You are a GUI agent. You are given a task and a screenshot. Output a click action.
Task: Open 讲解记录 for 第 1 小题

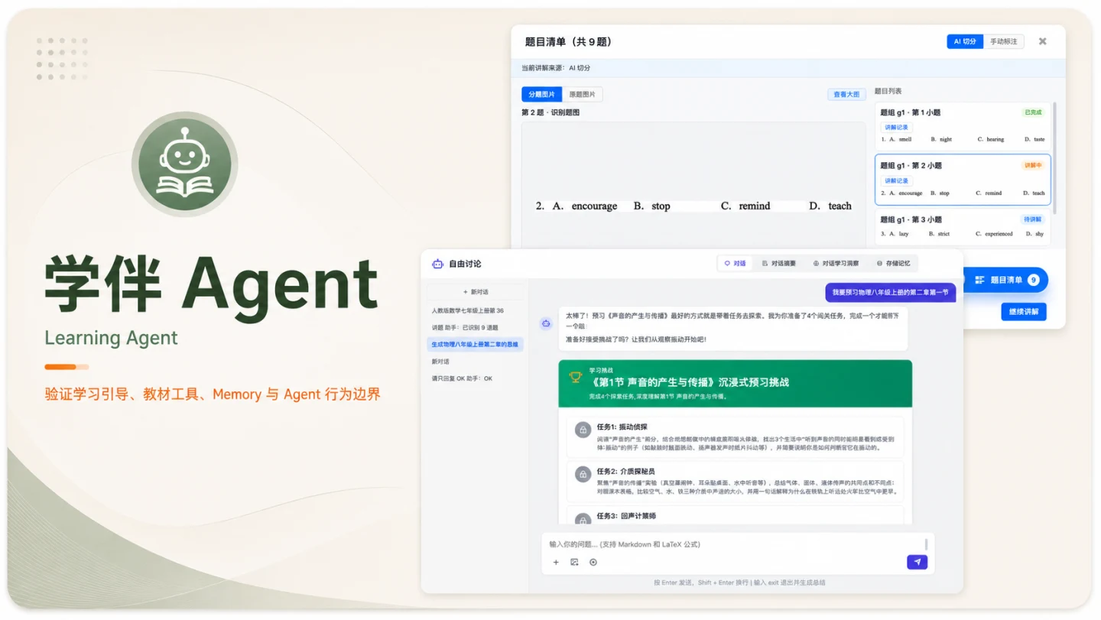(896, 128)
